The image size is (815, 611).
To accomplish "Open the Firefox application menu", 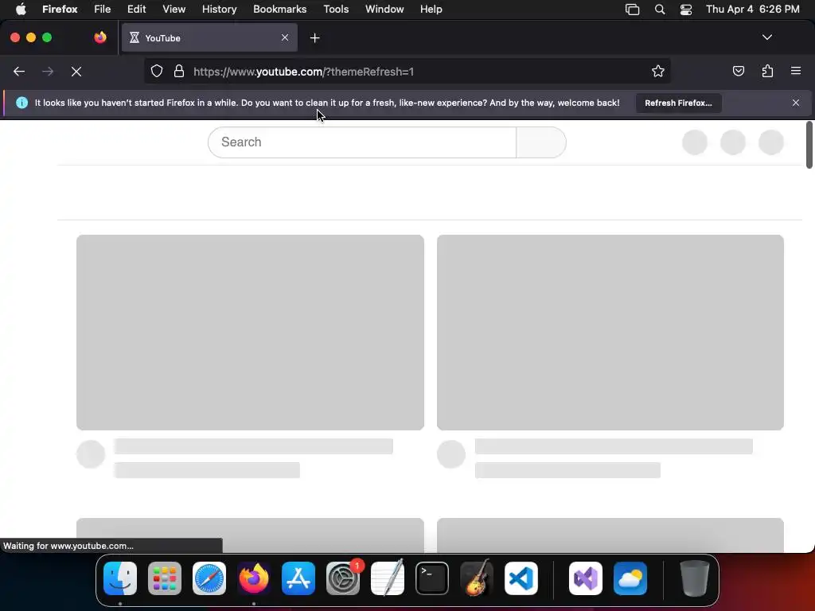I will 60,10.
